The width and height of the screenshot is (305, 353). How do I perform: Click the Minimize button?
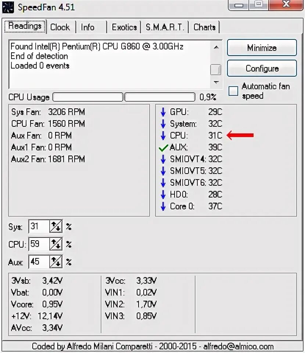[x=262, y=48]
